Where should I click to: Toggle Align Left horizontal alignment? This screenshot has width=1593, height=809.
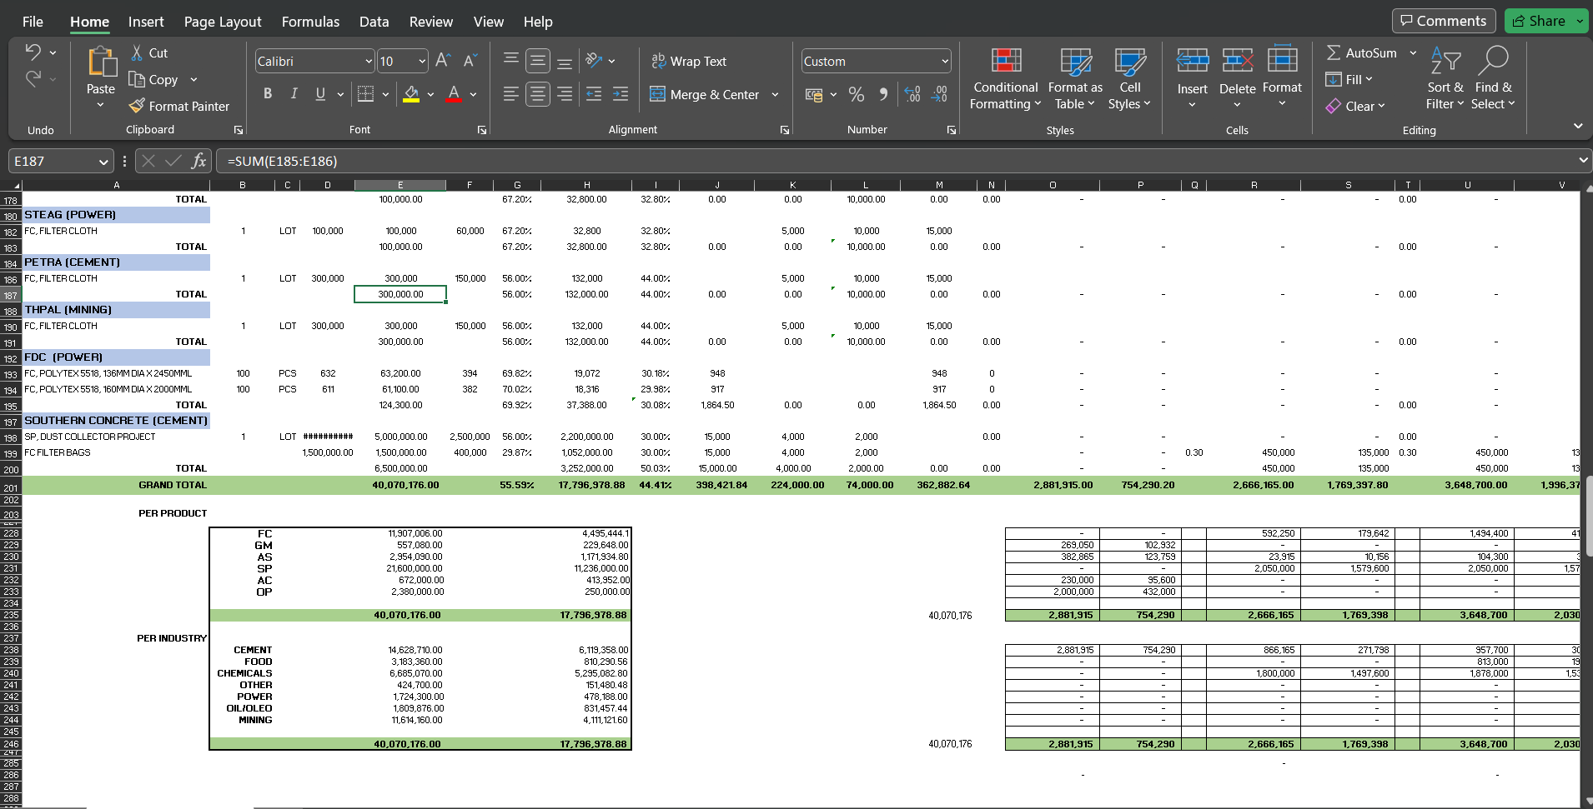pos(511,94)
